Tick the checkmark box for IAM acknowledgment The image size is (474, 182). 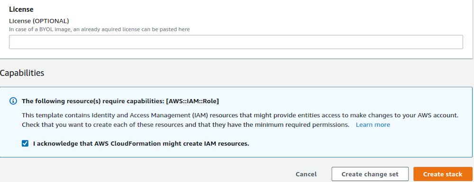coord(25,143)
